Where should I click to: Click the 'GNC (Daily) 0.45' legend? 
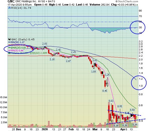tap(23, 39)
